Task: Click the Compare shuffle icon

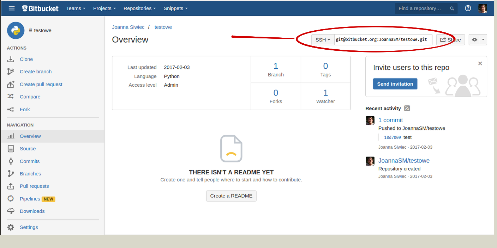Action: 11,97
